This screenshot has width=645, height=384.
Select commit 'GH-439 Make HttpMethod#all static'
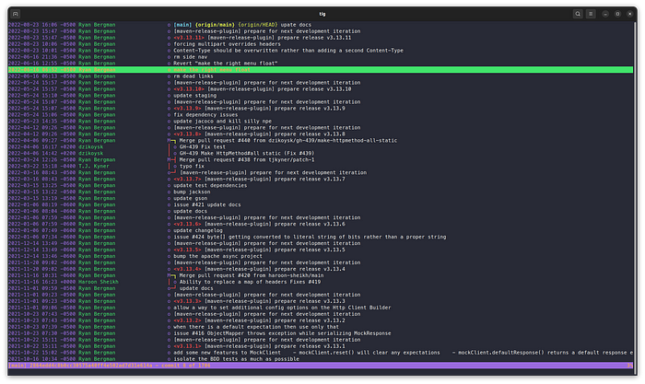(247, 154)
